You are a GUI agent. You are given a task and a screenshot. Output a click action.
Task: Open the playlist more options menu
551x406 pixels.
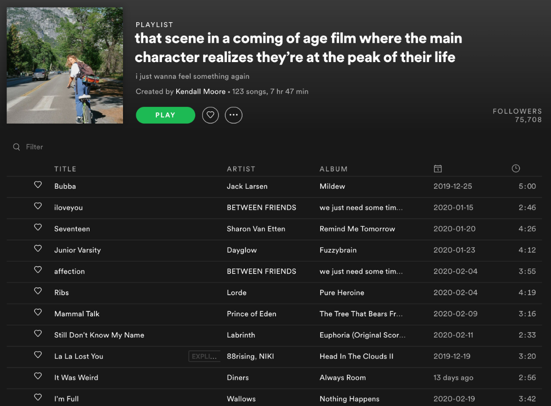[x=234, y=115]
